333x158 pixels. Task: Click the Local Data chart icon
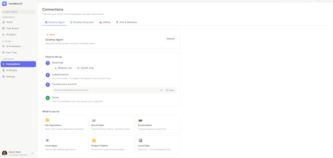coord(140,140)
